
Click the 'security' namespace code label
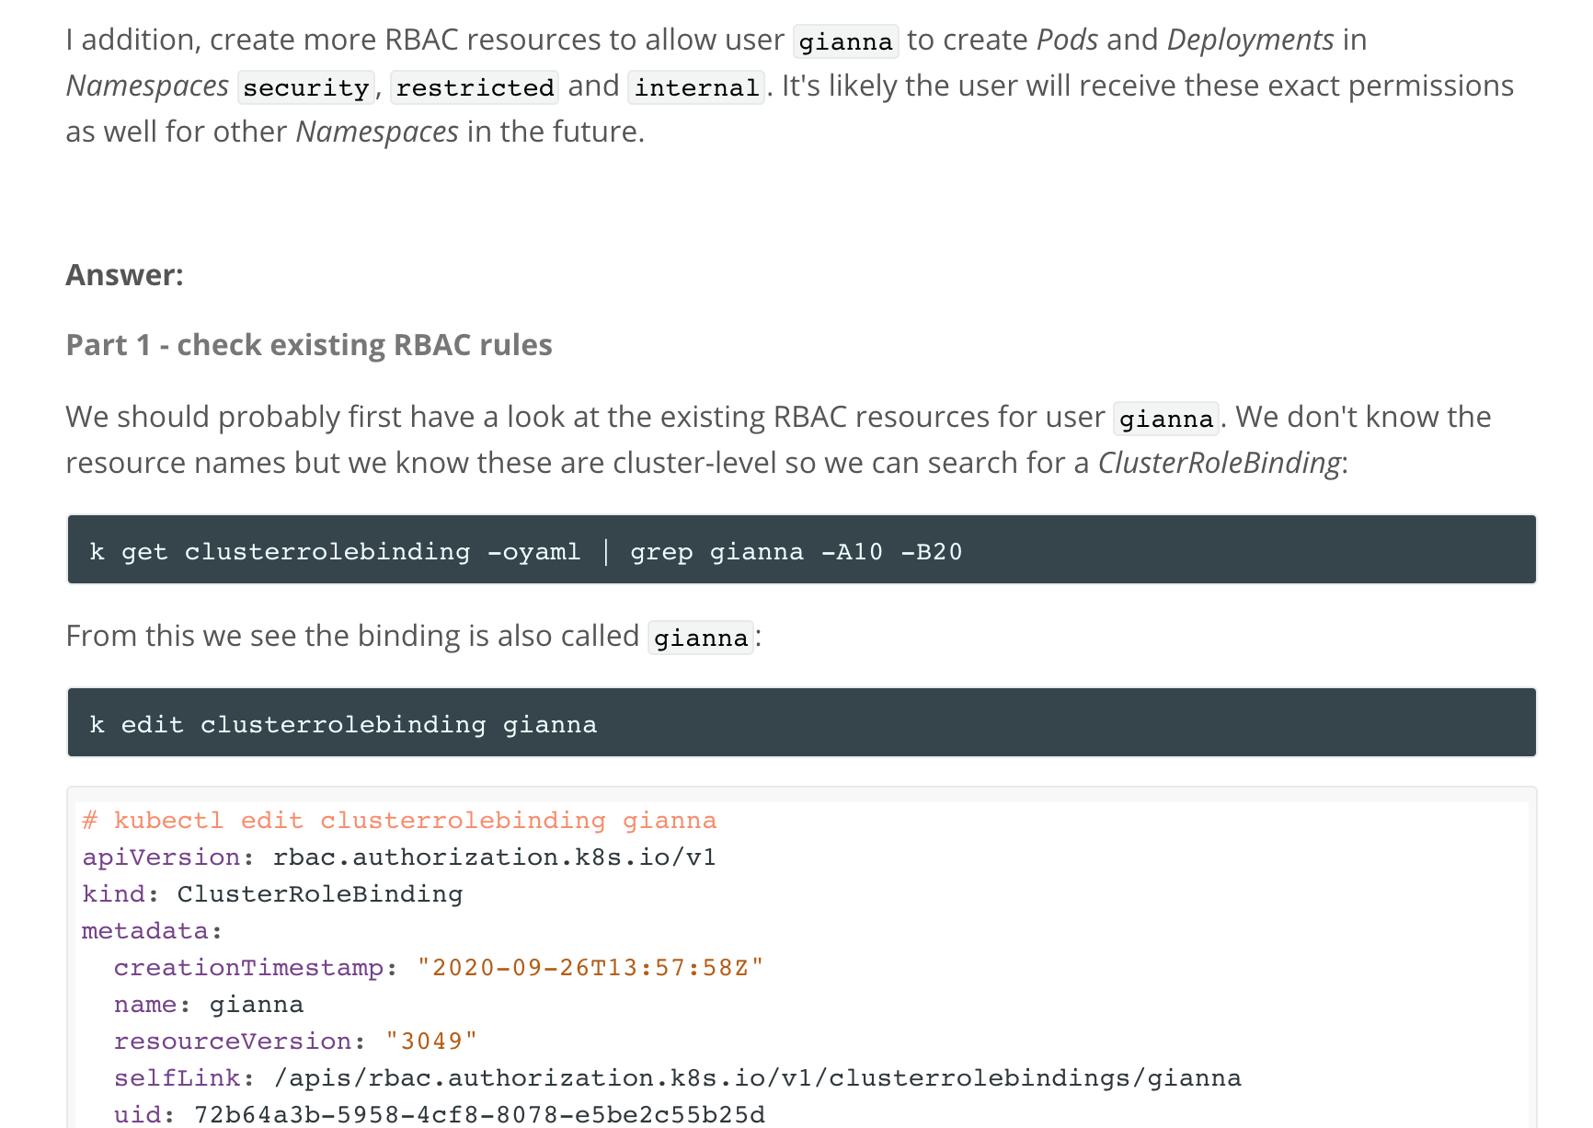click(305, 87)
